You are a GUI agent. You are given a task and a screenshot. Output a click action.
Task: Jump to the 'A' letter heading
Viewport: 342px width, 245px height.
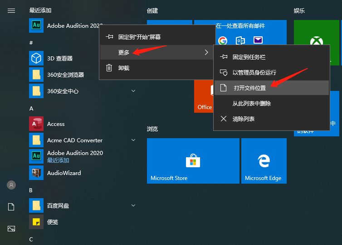coord(31,108)
